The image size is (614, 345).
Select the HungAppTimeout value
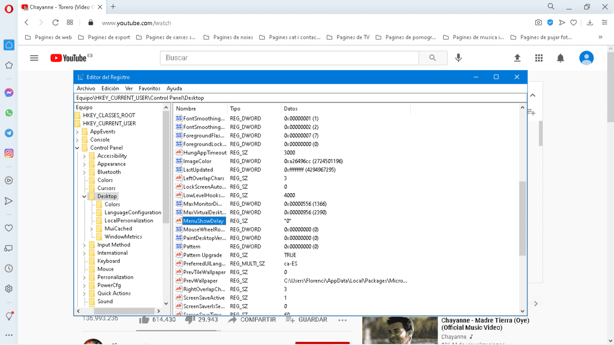[x=205, y=152]
